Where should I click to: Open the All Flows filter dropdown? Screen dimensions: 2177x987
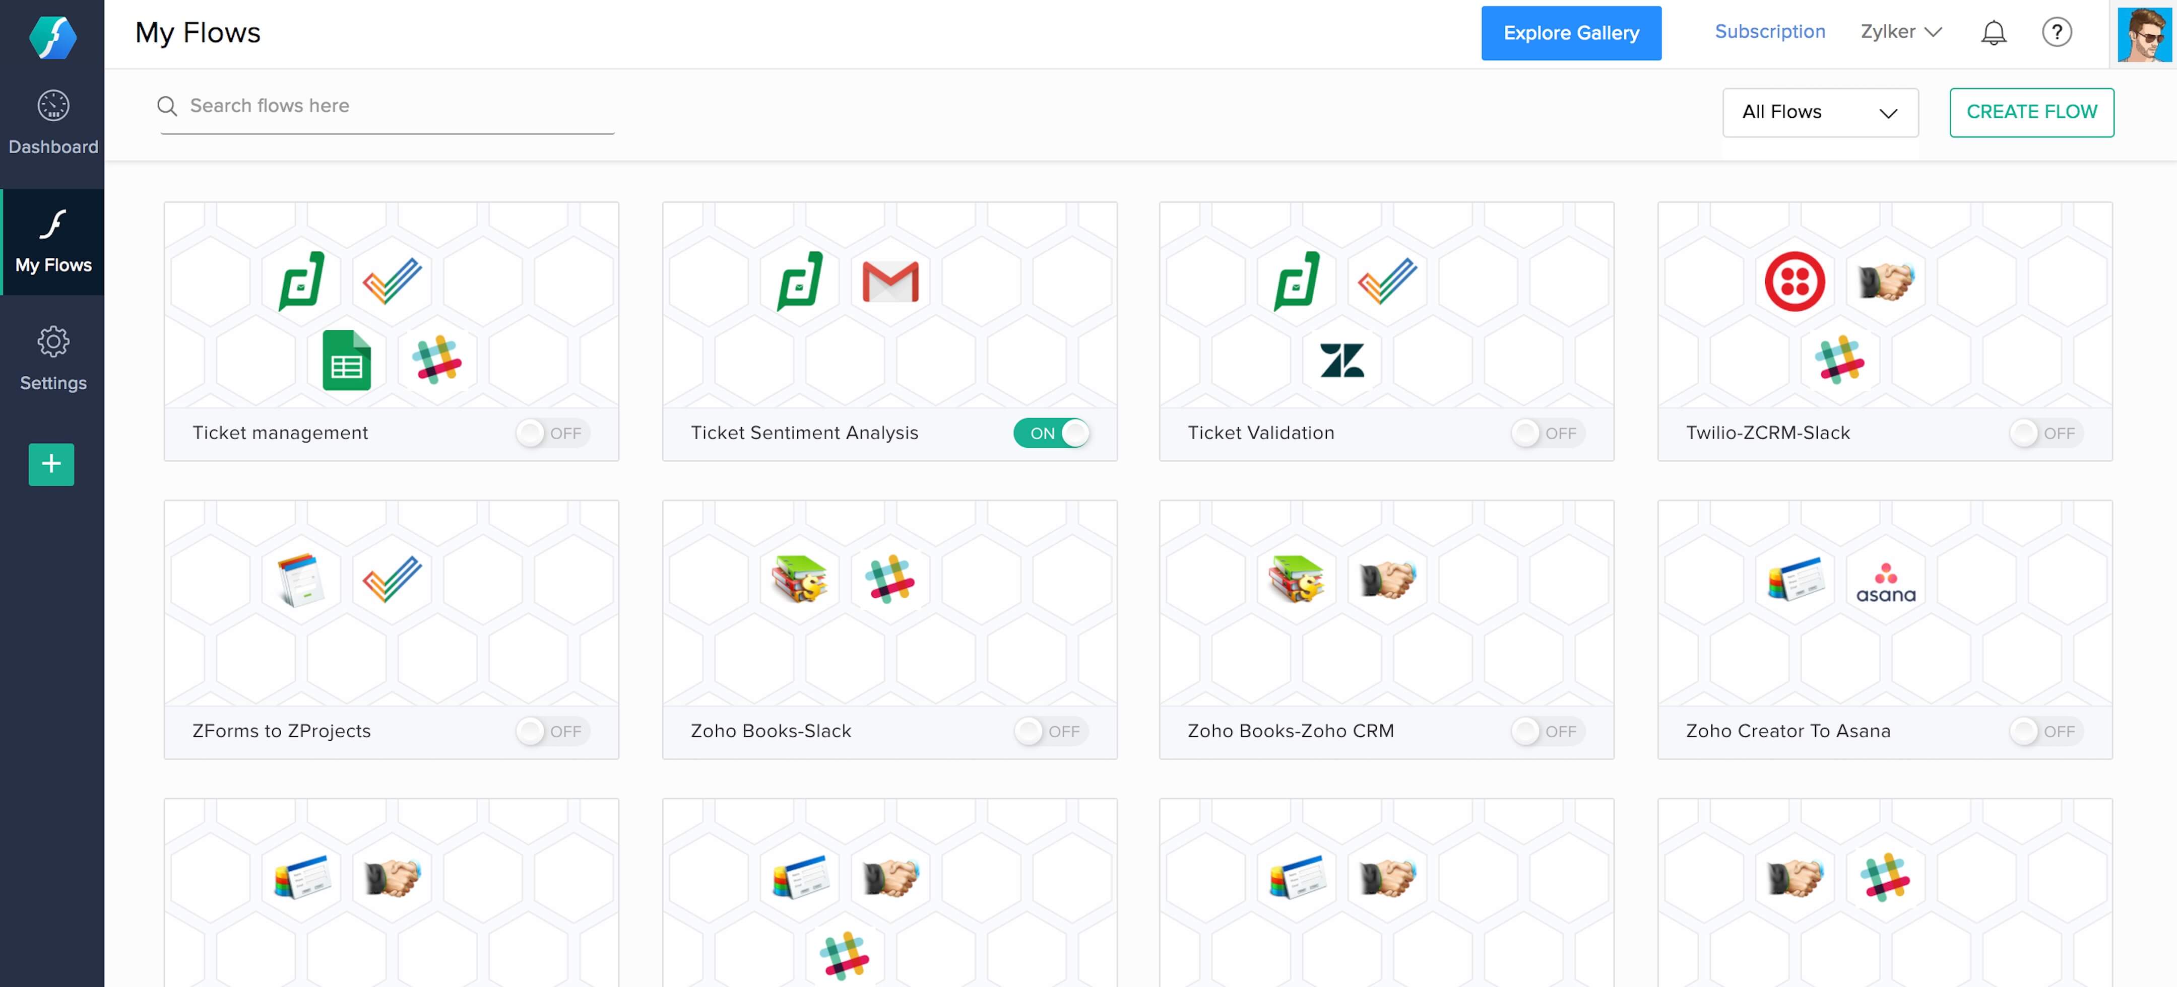1820,112
